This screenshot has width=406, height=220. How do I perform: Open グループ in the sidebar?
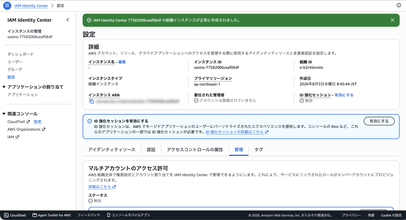point(15,69)
